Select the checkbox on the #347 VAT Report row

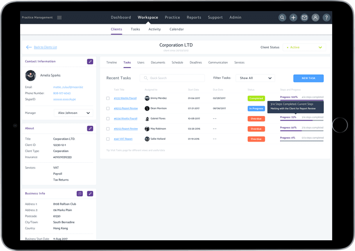(x=109, y=139)
